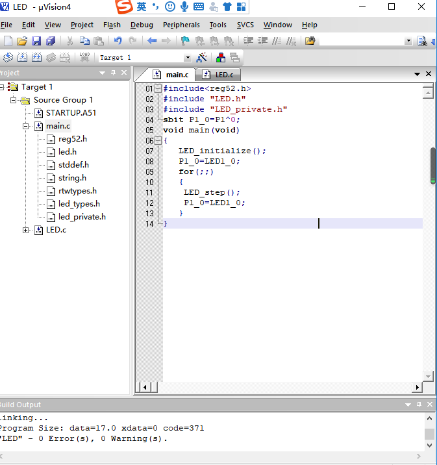
Task: Create a new file with toolbar icon
Action: tap(8, 41)
